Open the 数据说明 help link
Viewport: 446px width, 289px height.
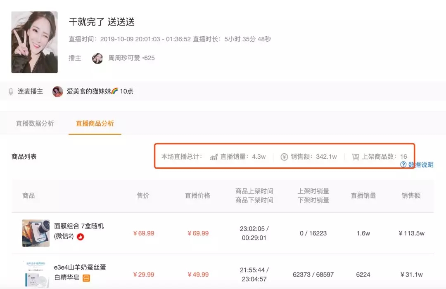(x=421, y=164)
